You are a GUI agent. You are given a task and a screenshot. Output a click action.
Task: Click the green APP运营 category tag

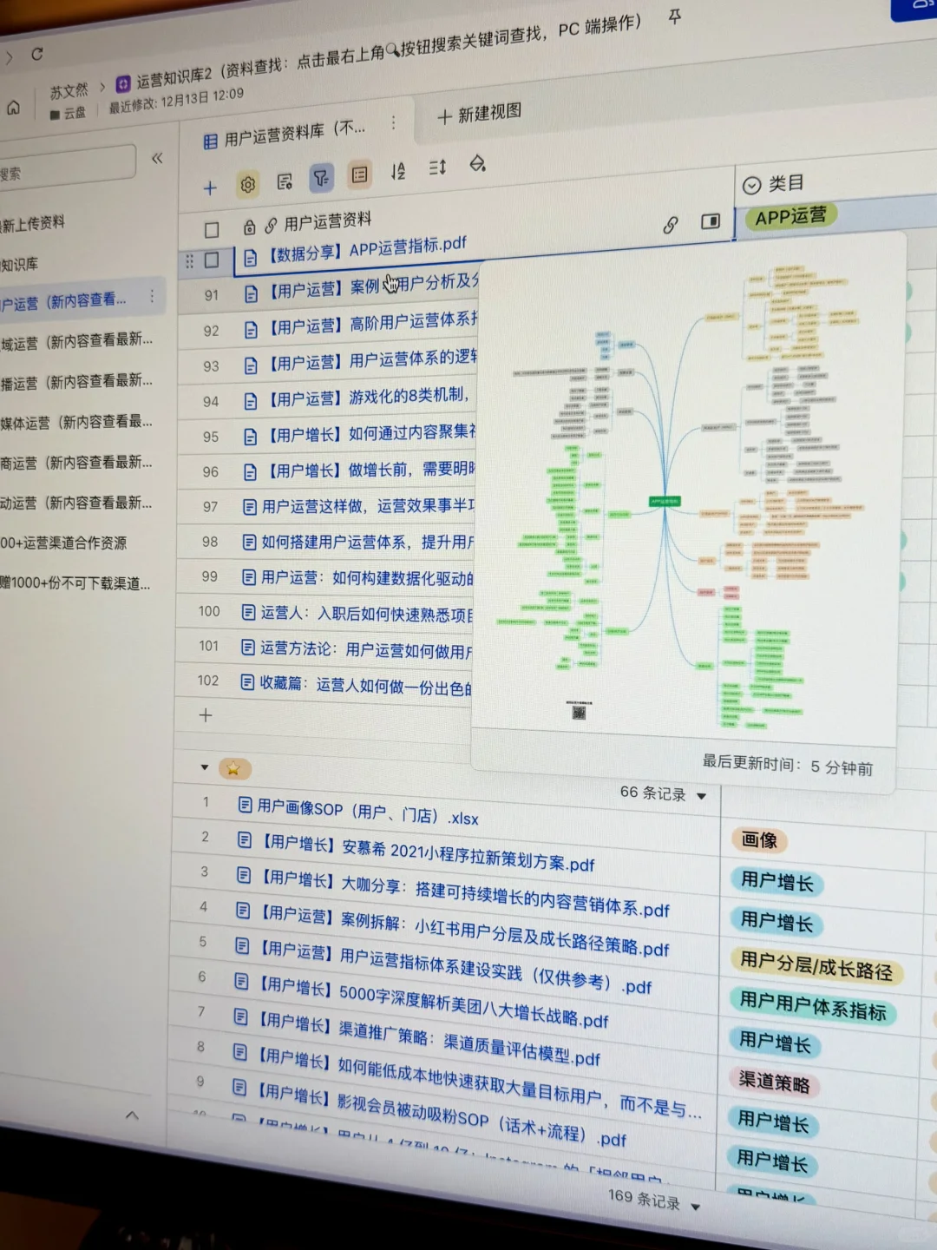[790, 216]
